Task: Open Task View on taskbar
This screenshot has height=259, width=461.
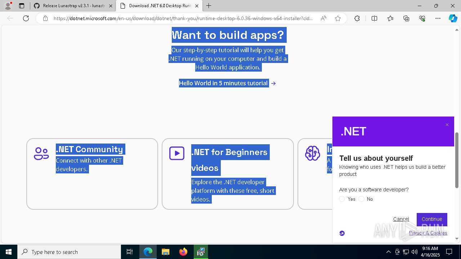Action: 130,252
